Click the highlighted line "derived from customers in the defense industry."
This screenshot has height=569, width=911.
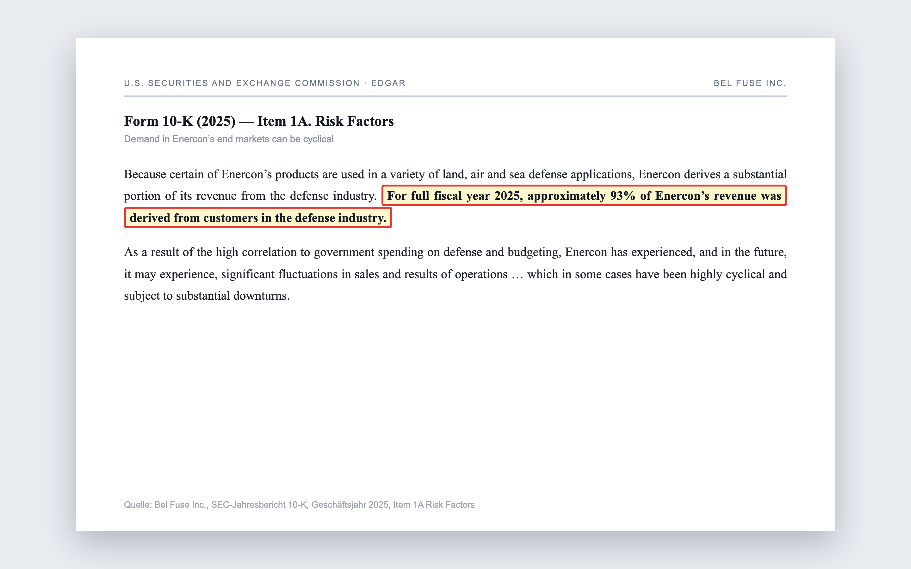coord(258,218)
